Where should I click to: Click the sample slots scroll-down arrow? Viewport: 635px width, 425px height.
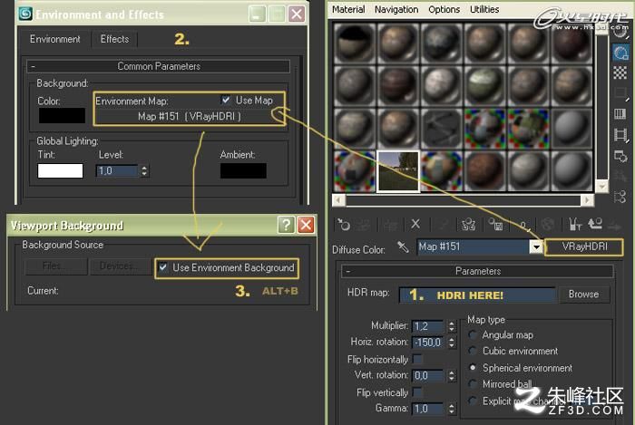pyautogui.click(x=601, y=187)
